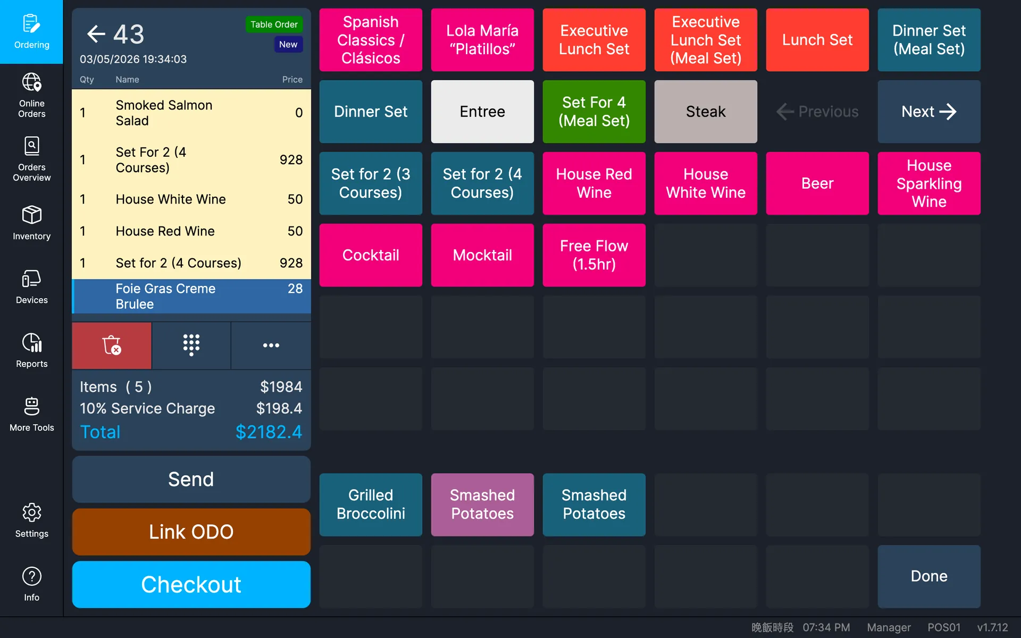The height and width of the screenshot is (638, 1021).
Task: Add House Sparkling Wine tile
Action: coord(929,183)
